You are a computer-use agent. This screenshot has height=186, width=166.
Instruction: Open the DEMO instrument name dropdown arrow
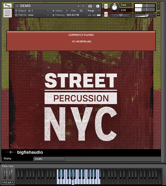[x=17, y=6]
